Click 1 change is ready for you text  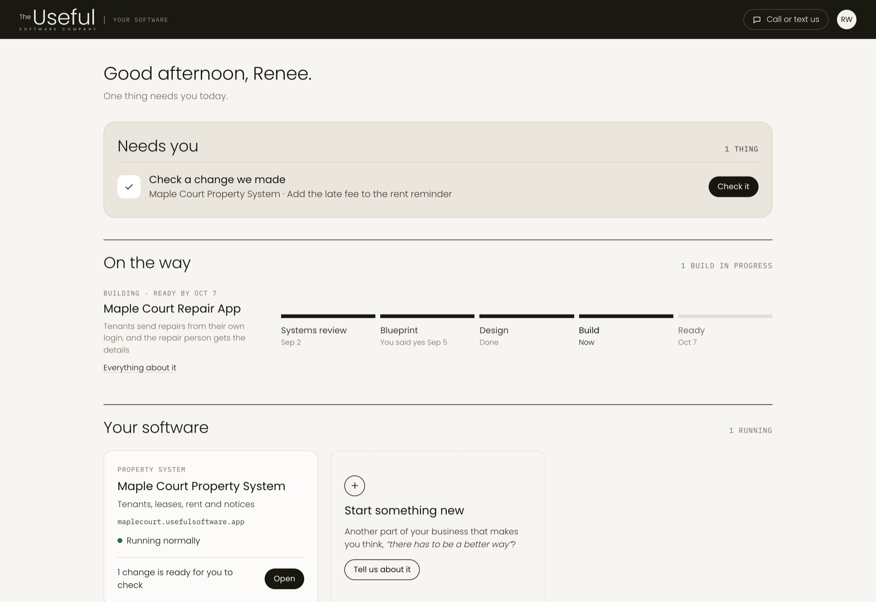coord(175,578)
